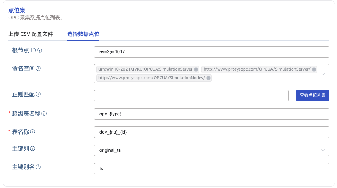Select the 选择数据点位 tab

tap(83, 34)
